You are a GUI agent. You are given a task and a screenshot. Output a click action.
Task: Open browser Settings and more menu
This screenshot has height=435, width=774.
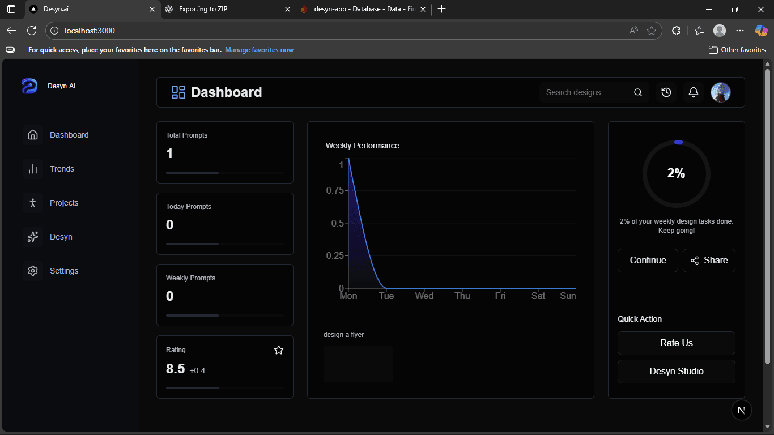pyautogui.click(x=740, y=31)
